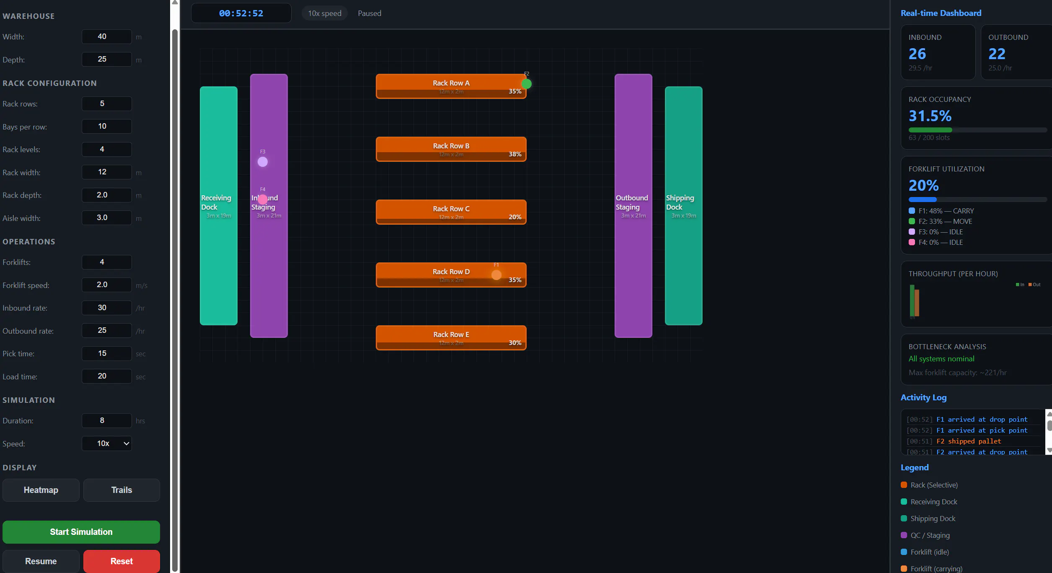Click Start Simulation button
This screenshot has width=1052, height=573.
(x=81, y=532)
